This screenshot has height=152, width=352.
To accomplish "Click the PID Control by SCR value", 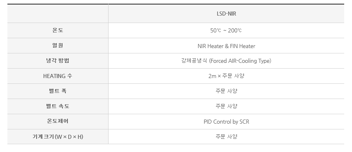I will click(226, 122).
